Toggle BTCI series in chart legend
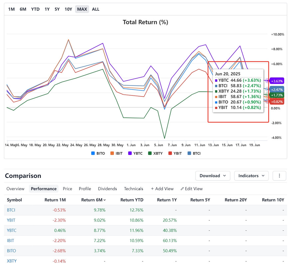 tap(194, 153)
